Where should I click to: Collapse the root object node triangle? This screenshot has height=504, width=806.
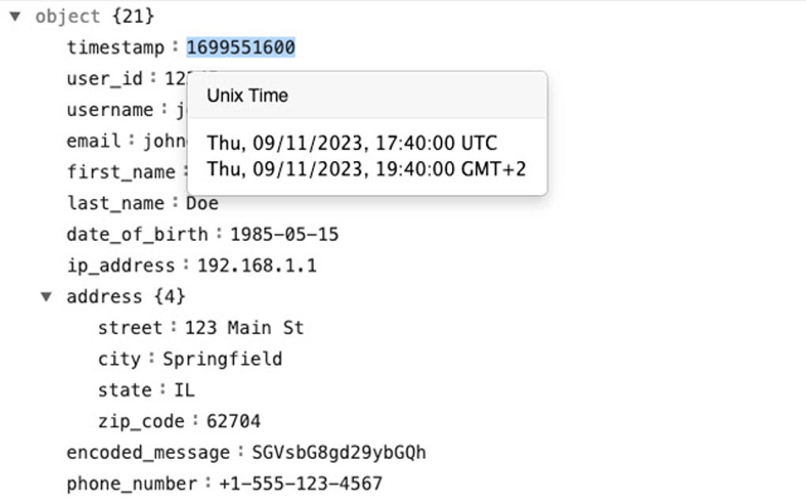pos(14,17)
